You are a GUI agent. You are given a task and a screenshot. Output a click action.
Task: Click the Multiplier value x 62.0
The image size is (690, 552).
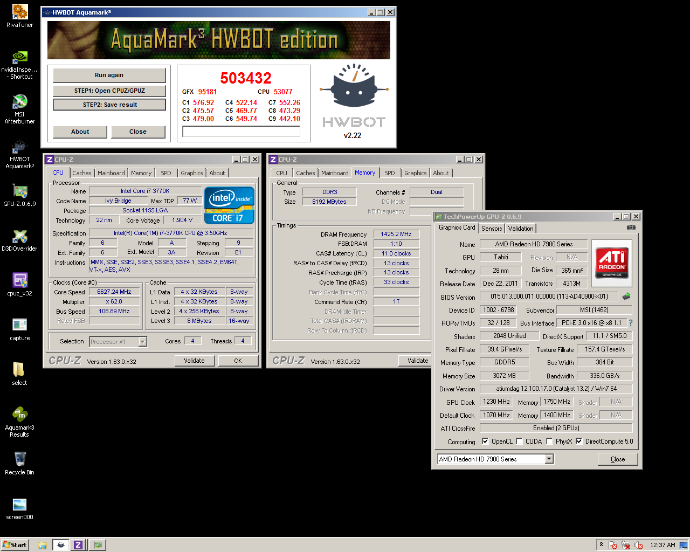[x=114, y=301]
